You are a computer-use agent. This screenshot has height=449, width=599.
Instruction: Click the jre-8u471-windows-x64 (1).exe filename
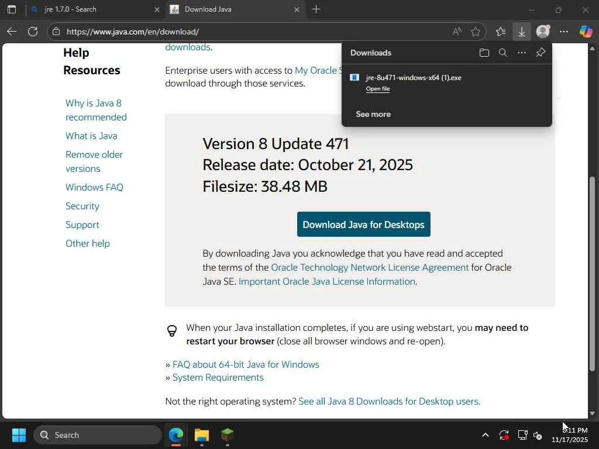[414, 78]
